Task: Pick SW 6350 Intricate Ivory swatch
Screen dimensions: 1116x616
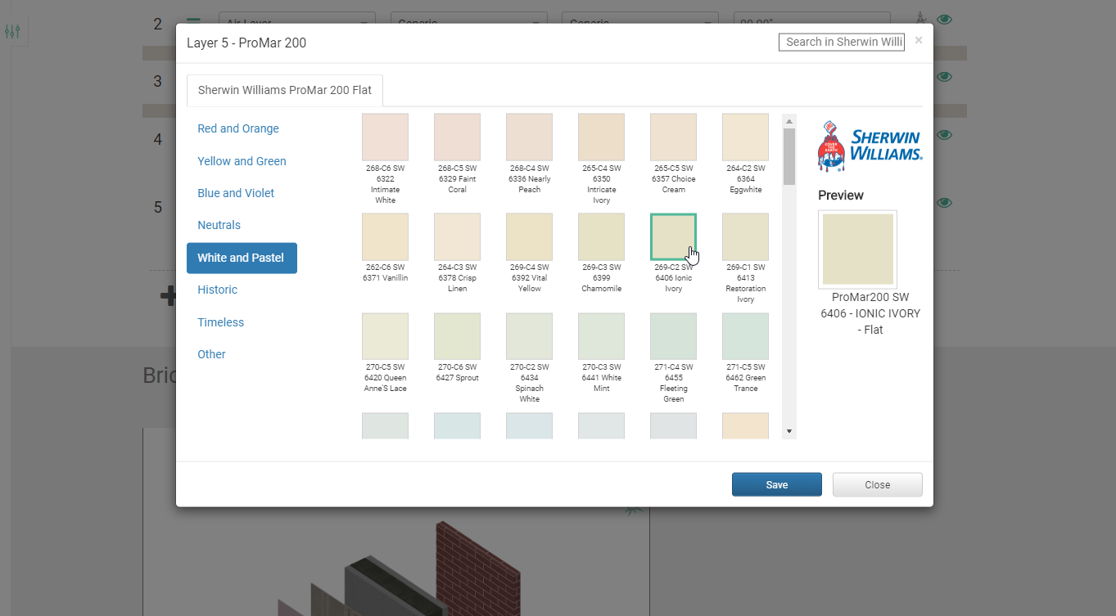Action: point(601,137)
